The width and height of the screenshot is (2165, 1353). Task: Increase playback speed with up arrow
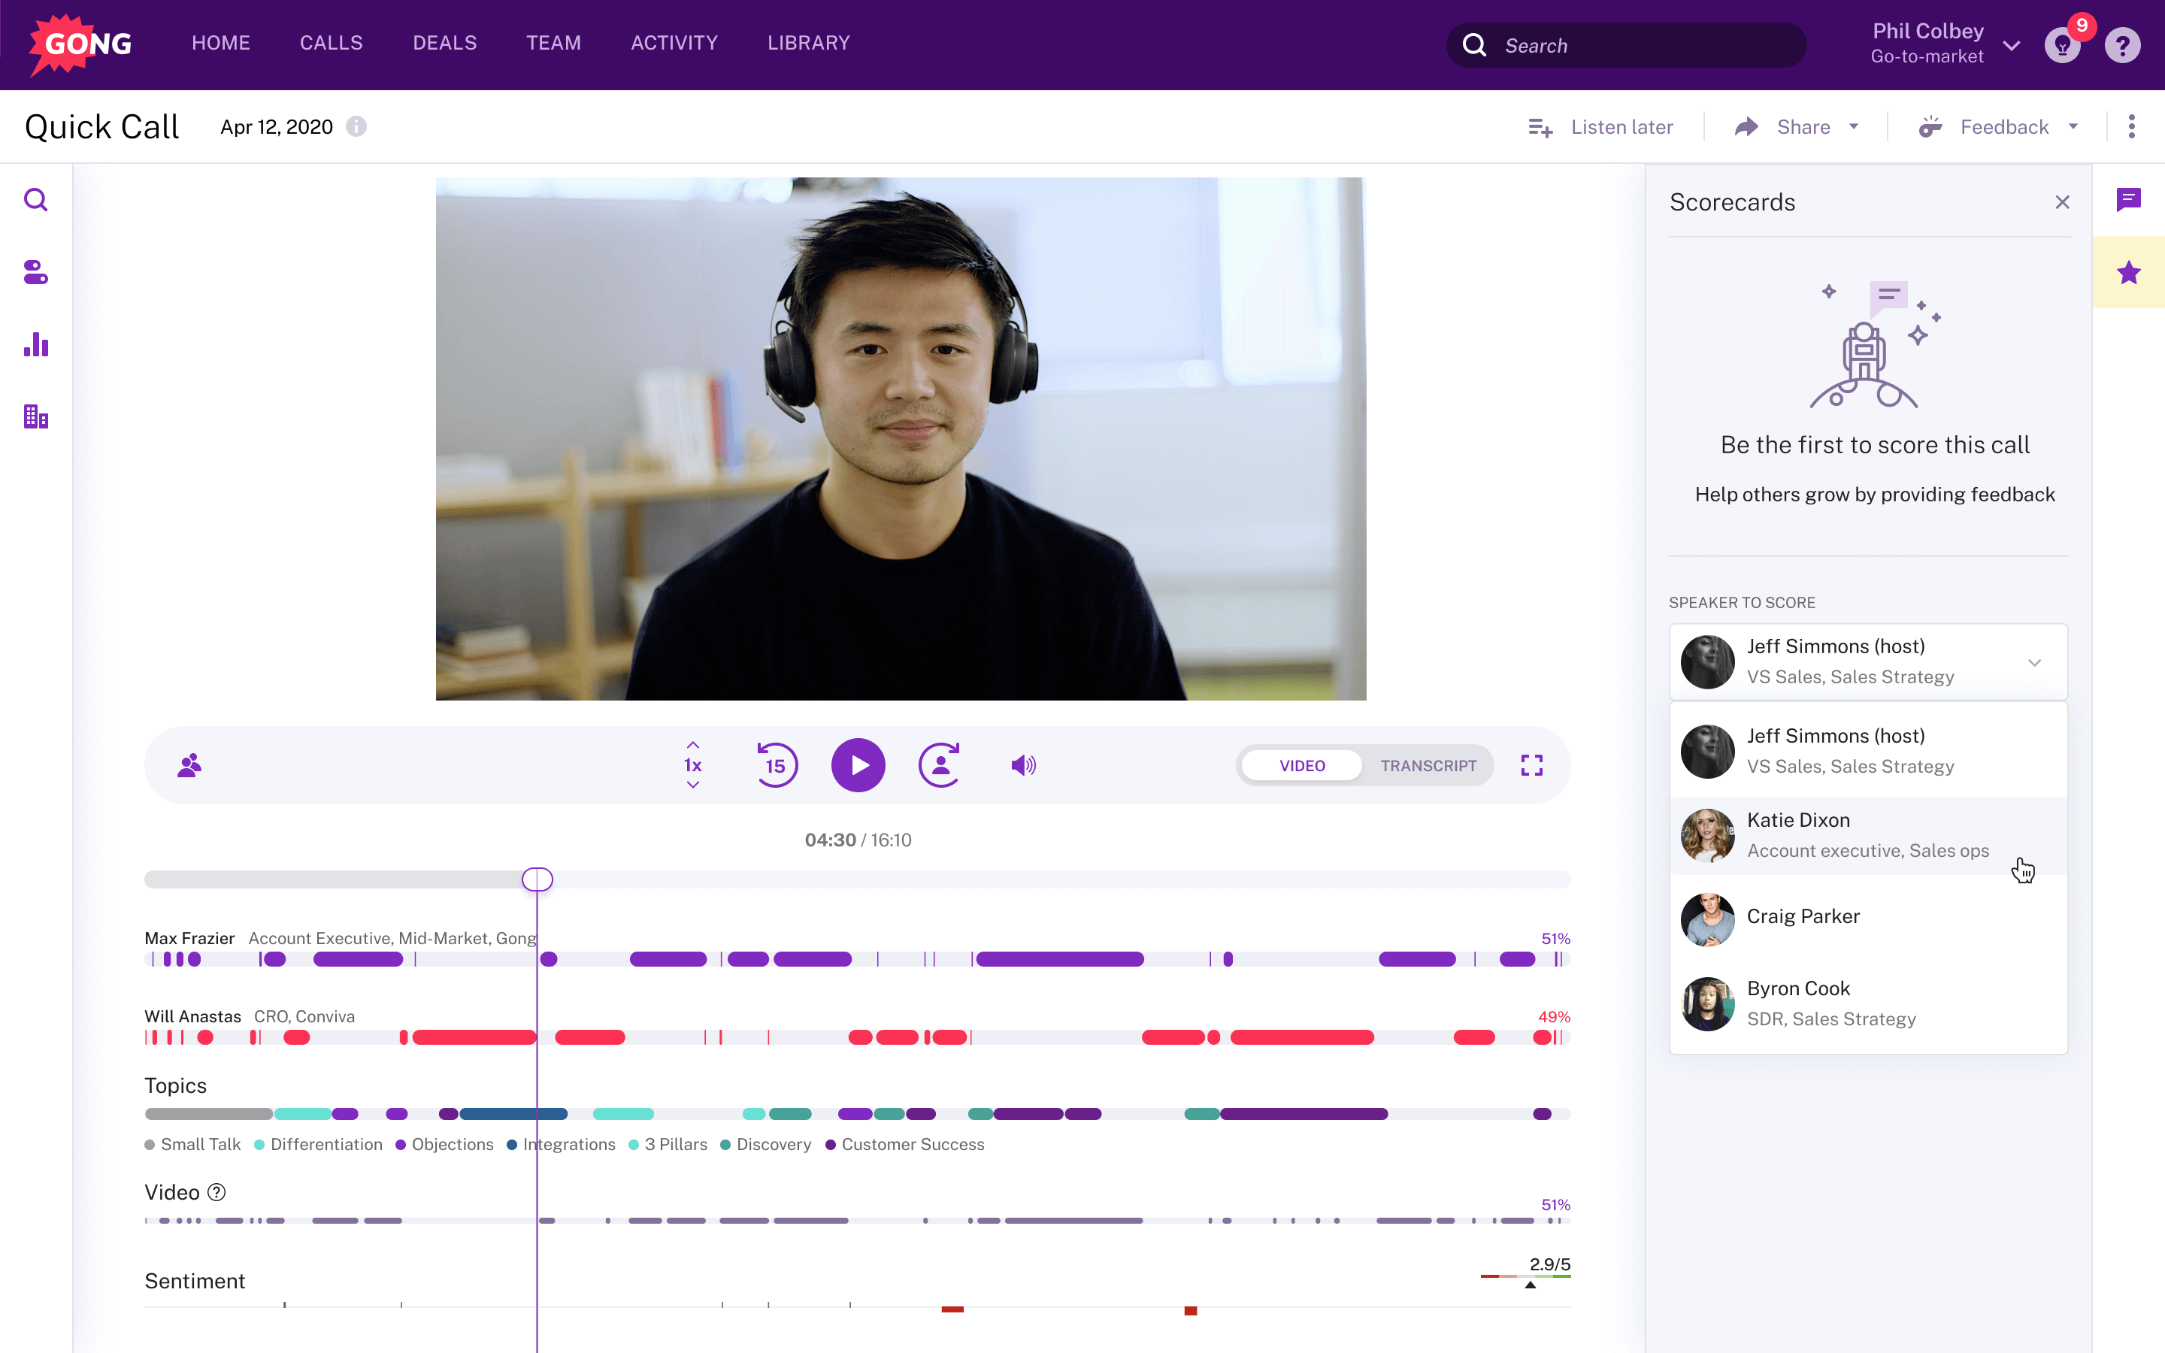(x=692, y=744)
